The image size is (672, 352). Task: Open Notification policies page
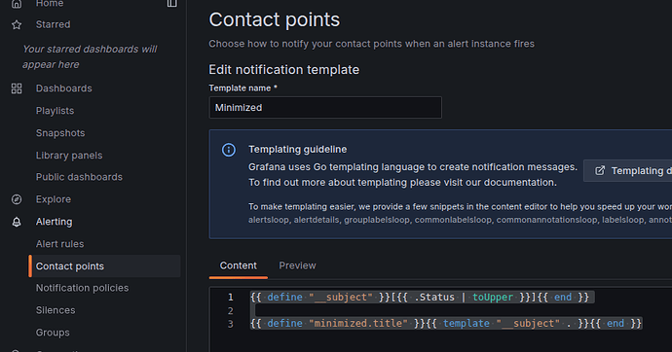point(82,288)
